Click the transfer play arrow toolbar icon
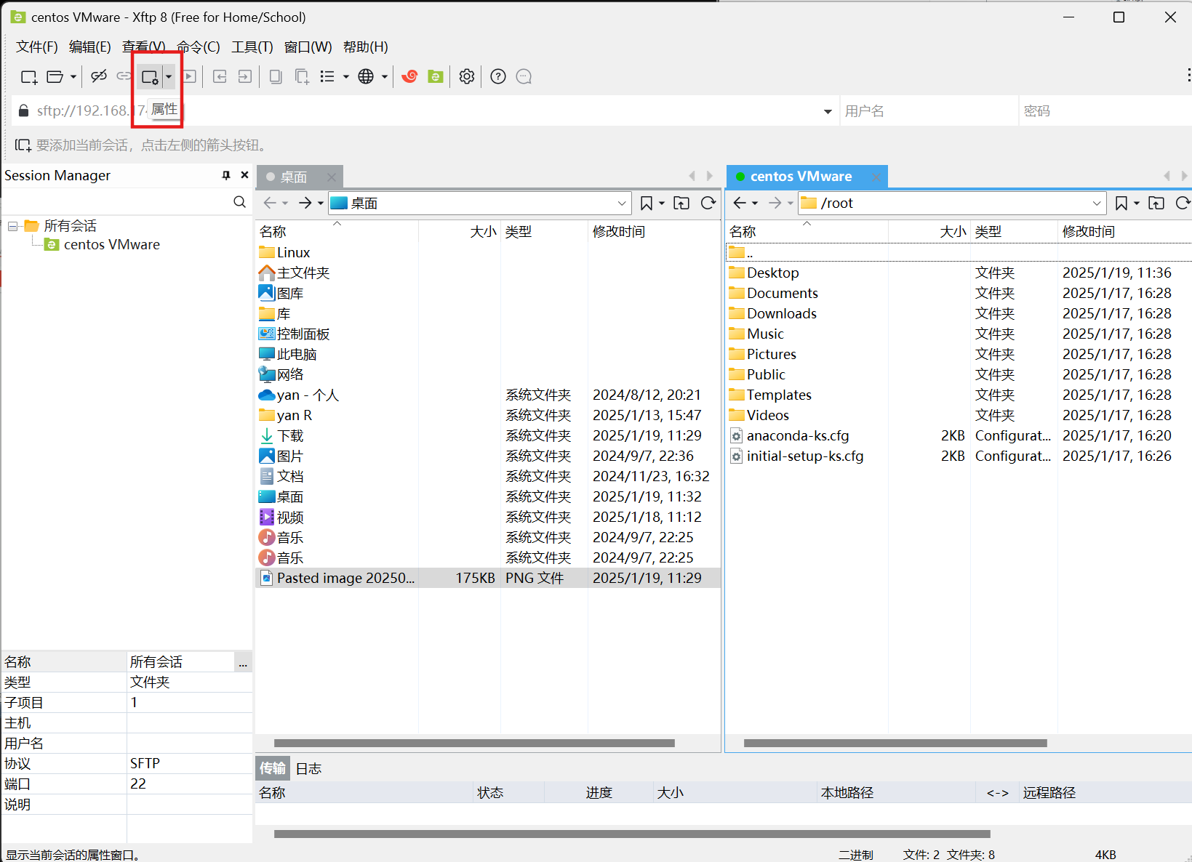The image size is (1192, 862). (189, 76)
